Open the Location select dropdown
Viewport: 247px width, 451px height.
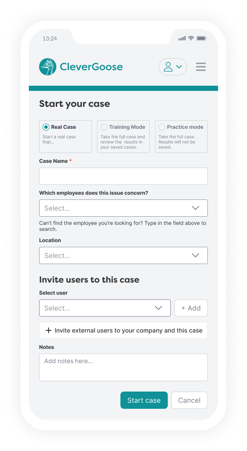(x=123, y=255)
